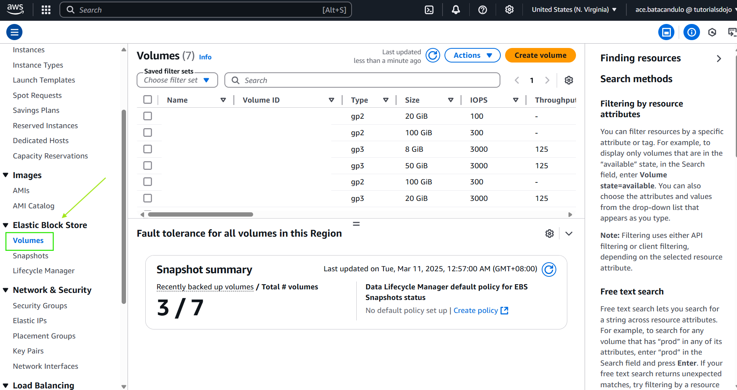737x390 pixels.
Task: Launch the CloudShell terminal icon
Action: [x=429, y=10]
